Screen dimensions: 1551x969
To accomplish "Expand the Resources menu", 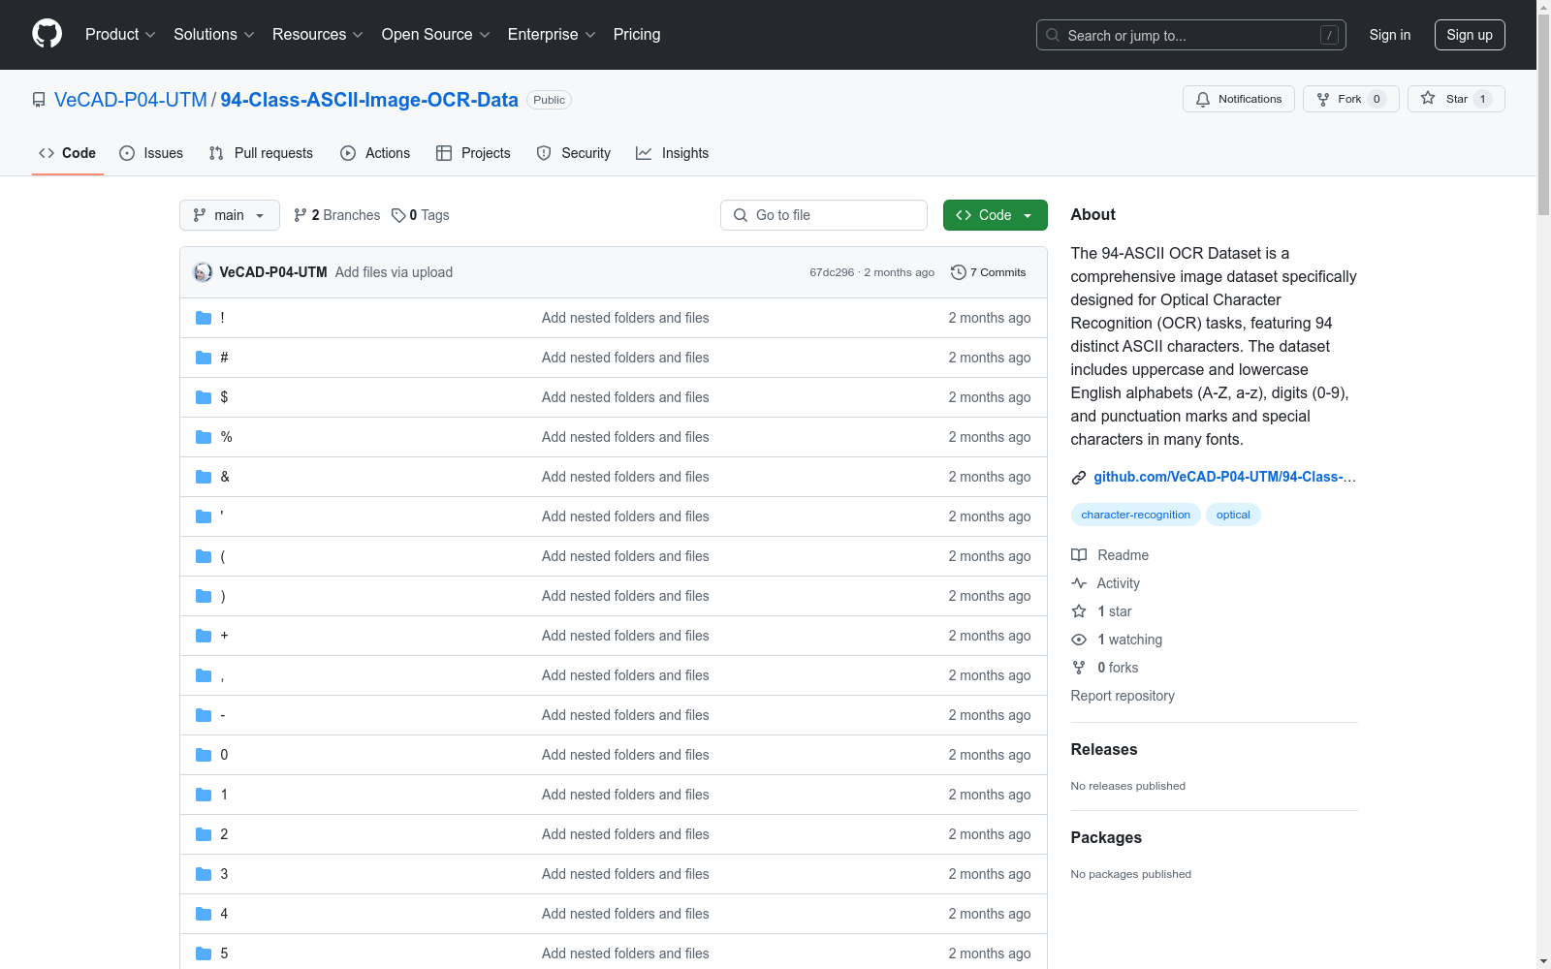I will (x=318, y=35).
